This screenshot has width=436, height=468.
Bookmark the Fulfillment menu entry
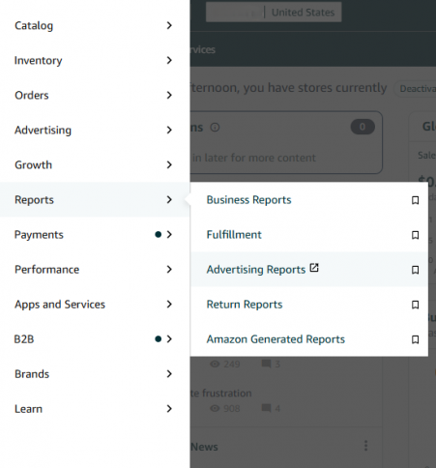click(x=415, y=235)
